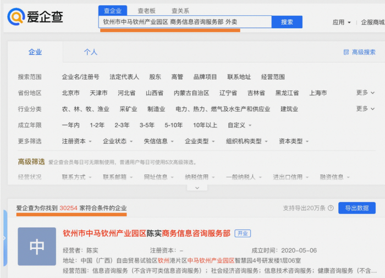Image resolution: width=385 pixels, height=278 pixels.
Task: Open the 注册资本 filter dropdown
Action: (x=76, y=141)
